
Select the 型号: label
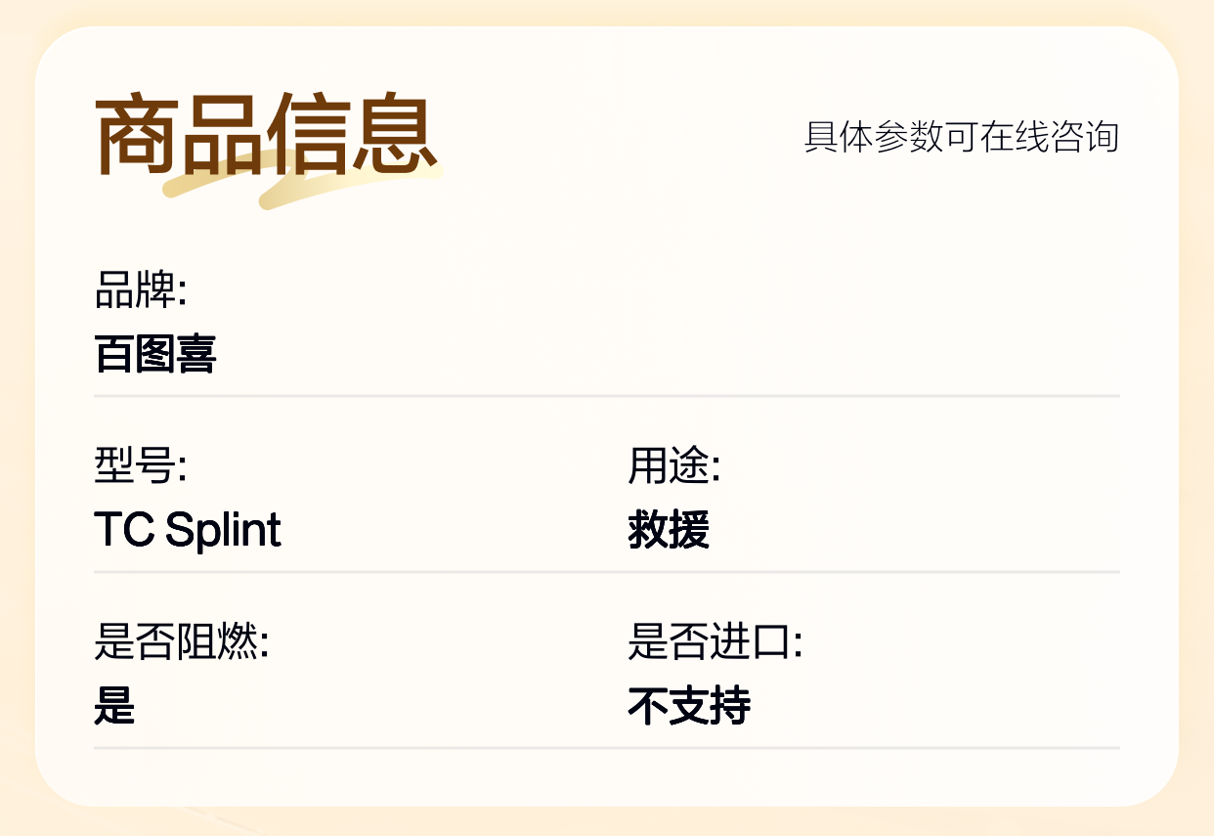[141, 466]
